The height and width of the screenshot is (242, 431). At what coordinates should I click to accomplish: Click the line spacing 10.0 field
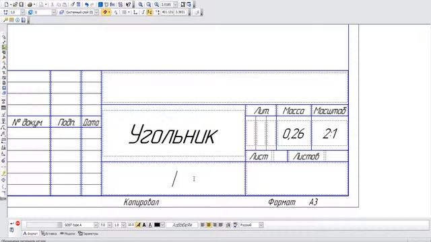[x=131, y=225]
